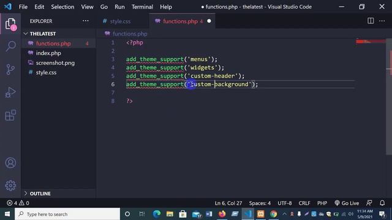Open Firefox from taskbar
This screenshot has height=220, width=392.
pyautogui.click(x=222, y=214)
